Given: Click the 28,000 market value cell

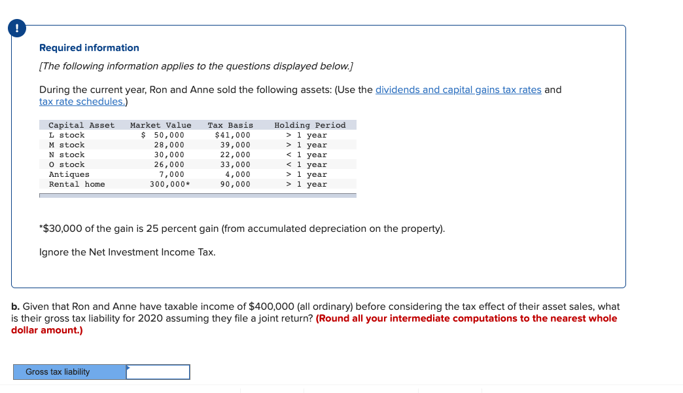Looking at the screenshot, I should pyautogui.click(x=169, y=145).
